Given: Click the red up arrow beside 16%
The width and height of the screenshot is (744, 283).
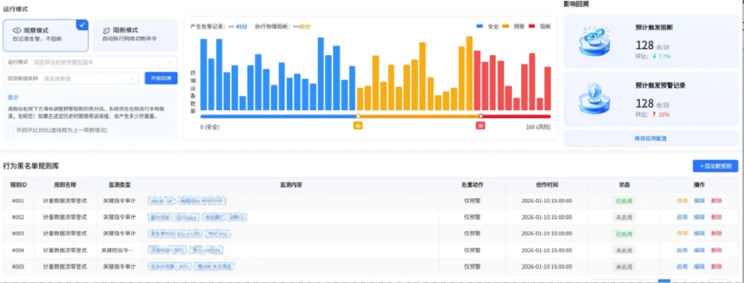Looking at the screenshot, I should (654, 115).
